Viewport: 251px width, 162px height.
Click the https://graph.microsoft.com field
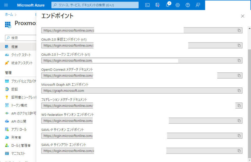tap(142, 91)
